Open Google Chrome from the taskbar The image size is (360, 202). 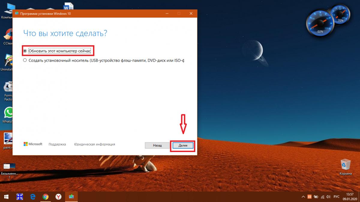click(46, 197)
